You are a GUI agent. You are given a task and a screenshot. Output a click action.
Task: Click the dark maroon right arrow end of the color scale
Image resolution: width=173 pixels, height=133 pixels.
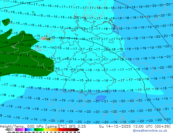(x=79, y=129)
